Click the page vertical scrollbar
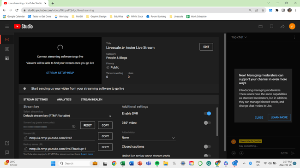This screenshot has height=168, width=300. click(225, 92)
